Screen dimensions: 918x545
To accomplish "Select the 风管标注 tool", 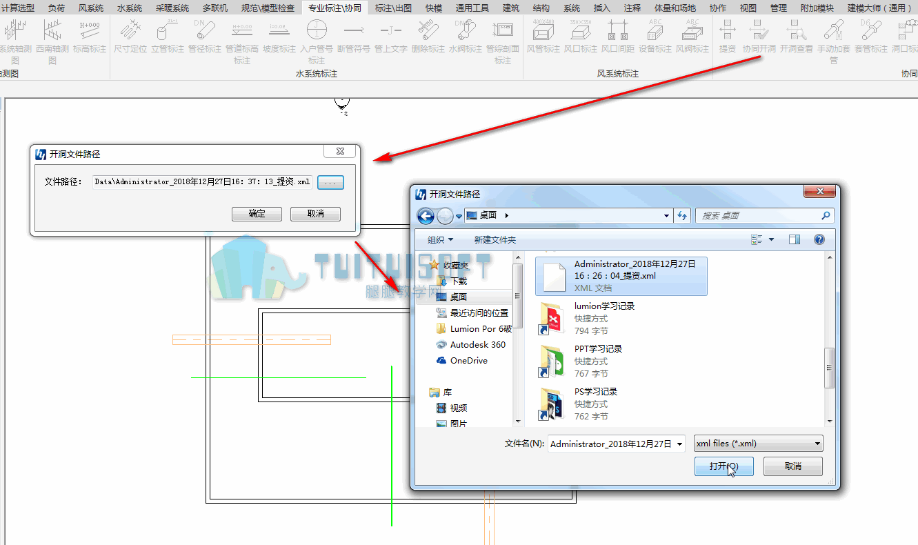I will click(543, 36).
